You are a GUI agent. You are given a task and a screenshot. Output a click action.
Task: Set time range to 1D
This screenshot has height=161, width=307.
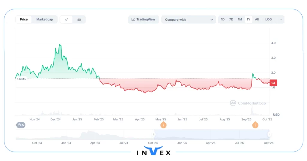[x=223, y=19]
